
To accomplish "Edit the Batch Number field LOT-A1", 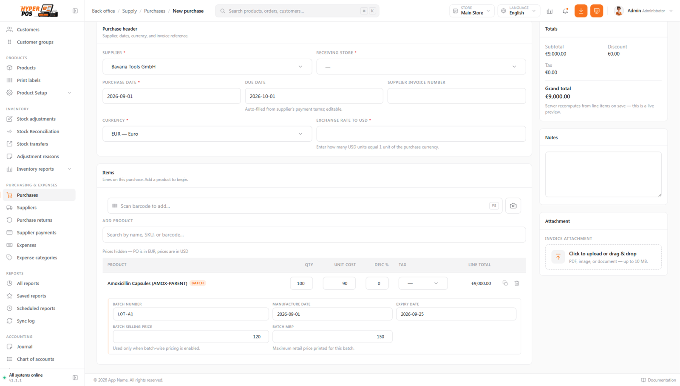I will 191,314.
